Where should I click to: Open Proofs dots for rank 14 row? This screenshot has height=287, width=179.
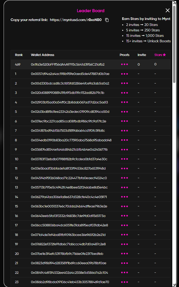tap(124, 197)
